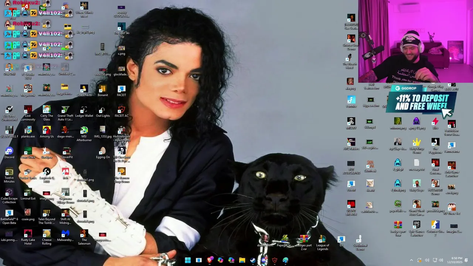Launch The Salesman game shortcut
This screenshot has height=266, width=473.
(84, 238)
